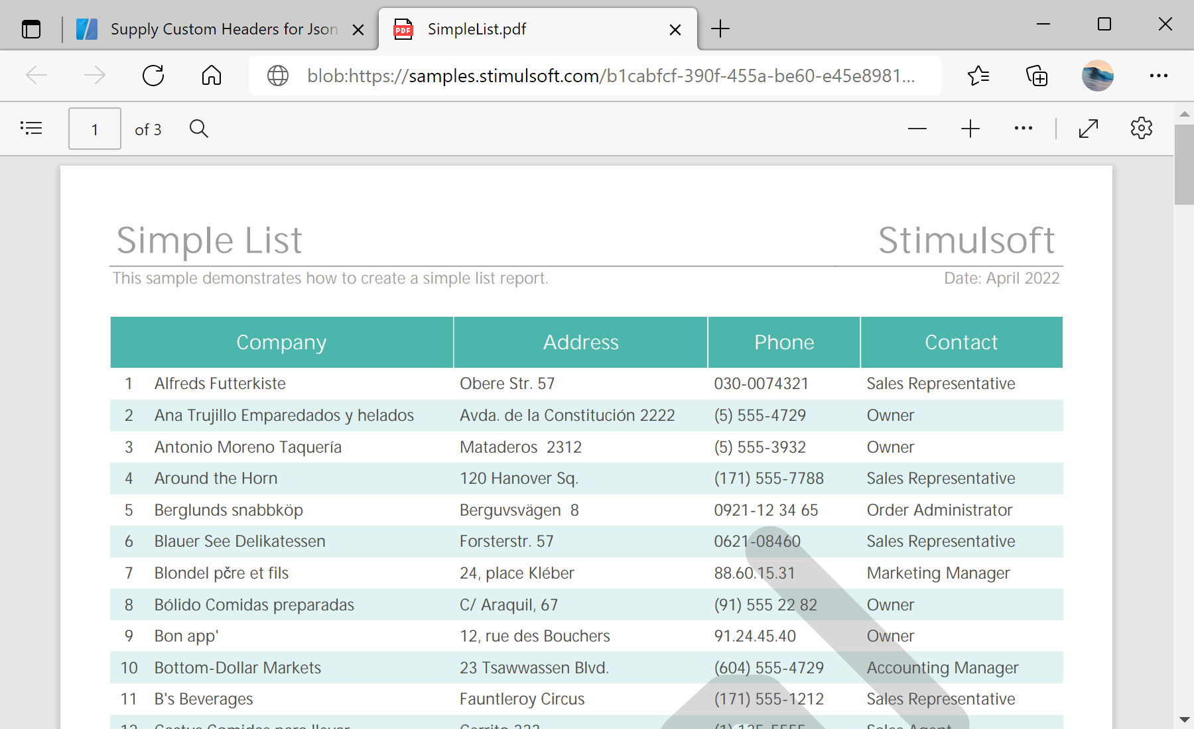Open the browser home page
This screenshot has height=729, width=1194.
coord(212,76)
